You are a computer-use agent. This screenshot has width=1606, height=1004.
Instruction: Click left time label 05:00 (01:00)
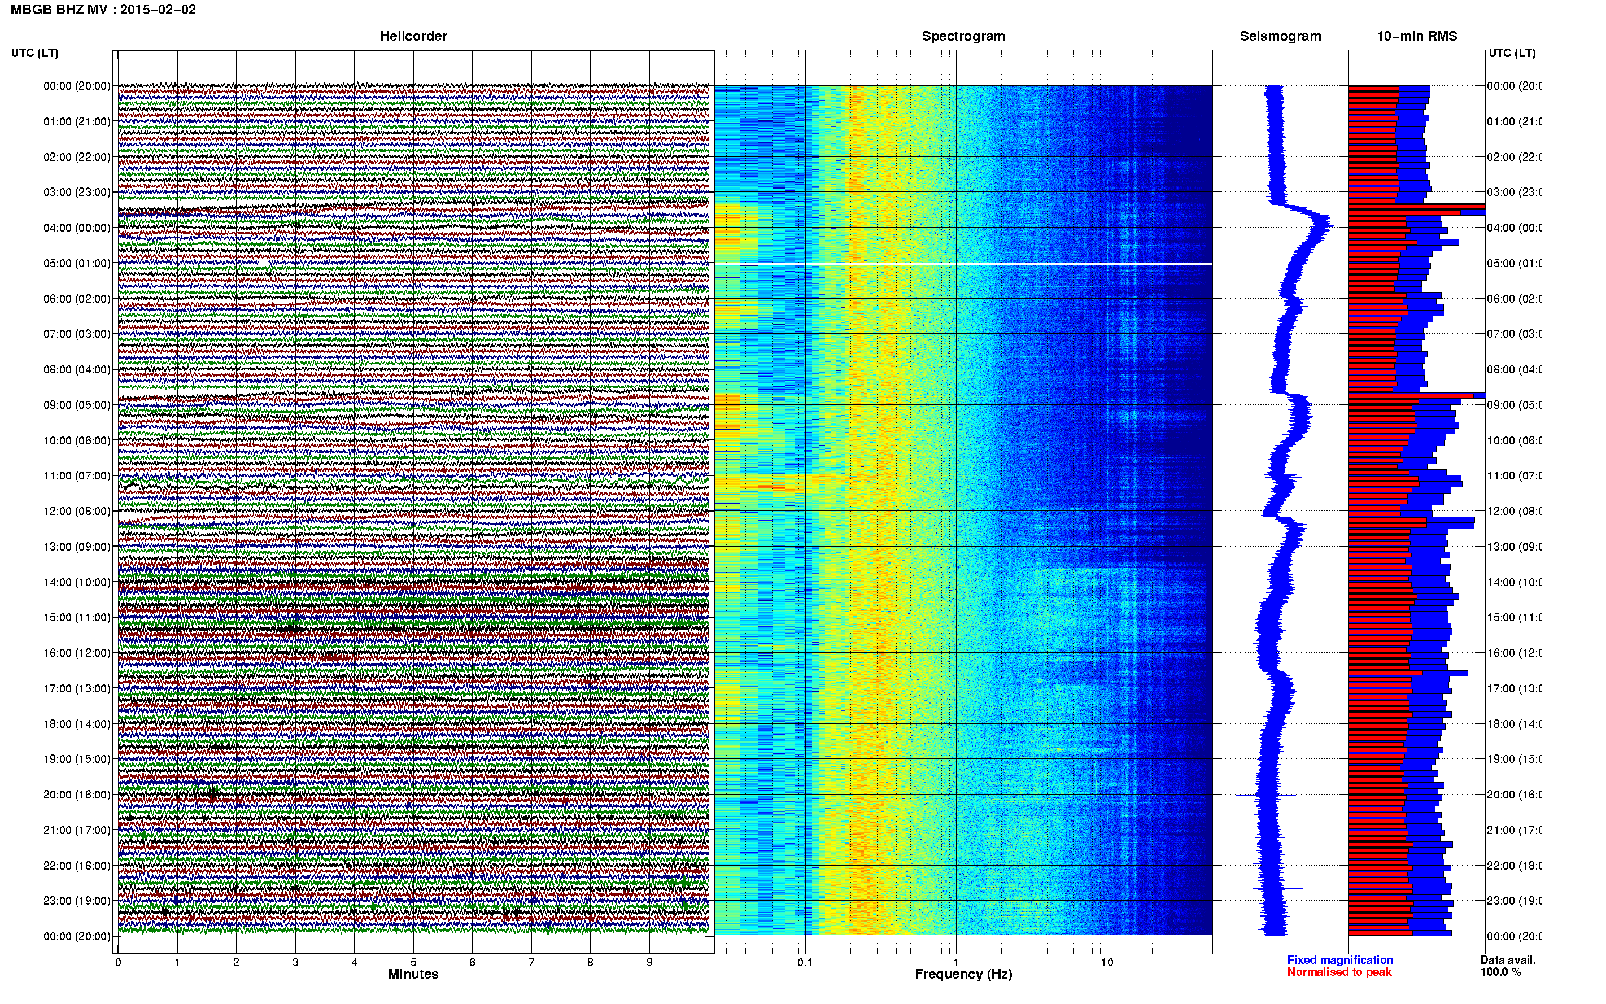click(x=77, y=263)
